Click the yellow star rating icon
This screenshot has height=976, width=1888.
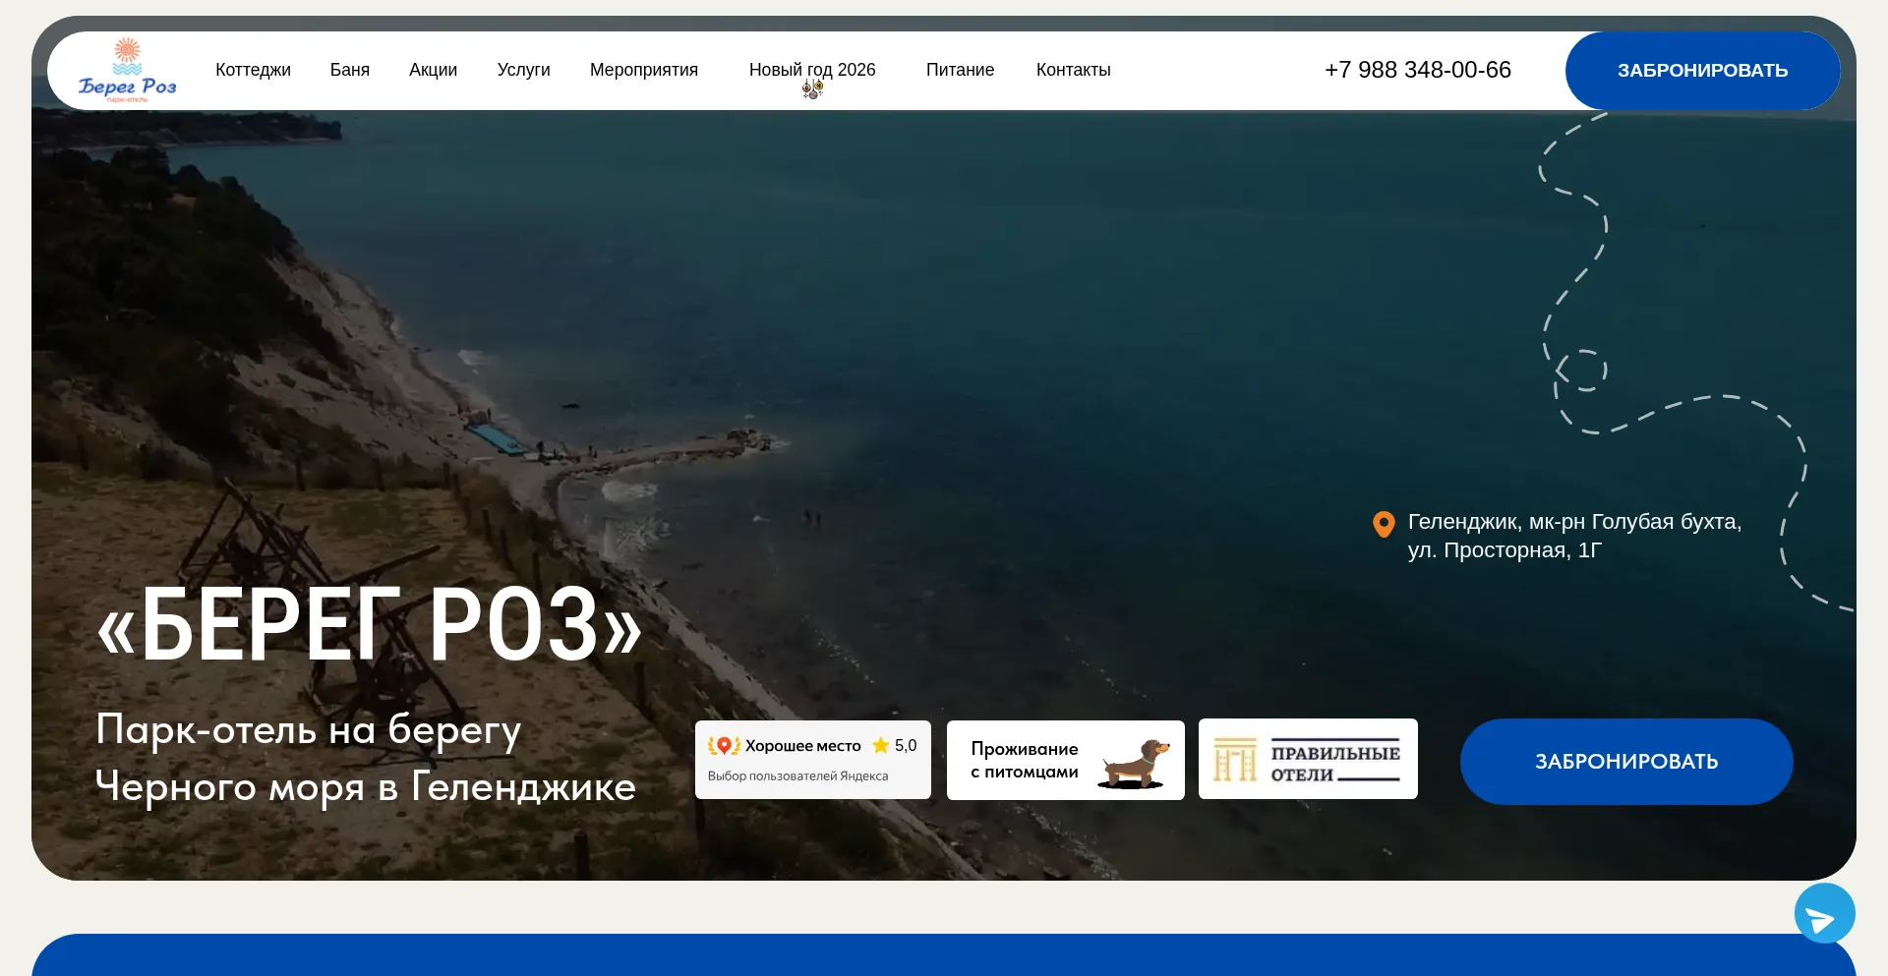point(878,745)
